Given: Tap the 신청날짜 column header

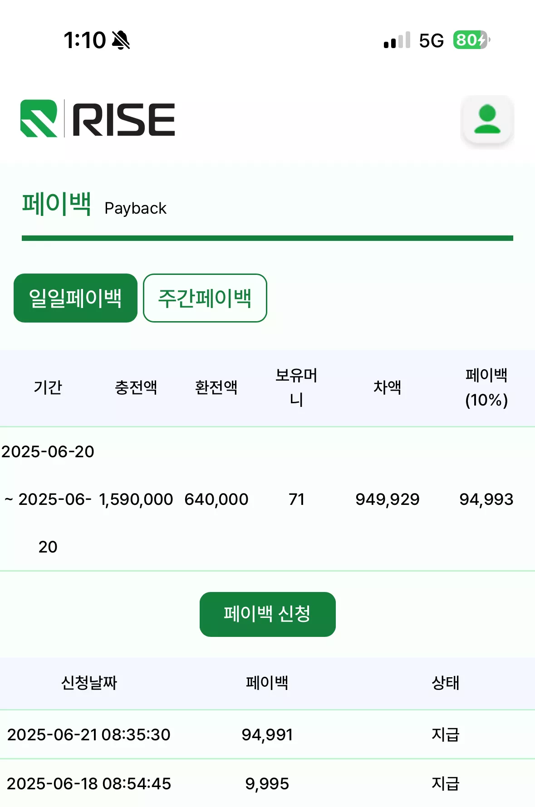Looking at the screenshot, I should coord(89,683).
